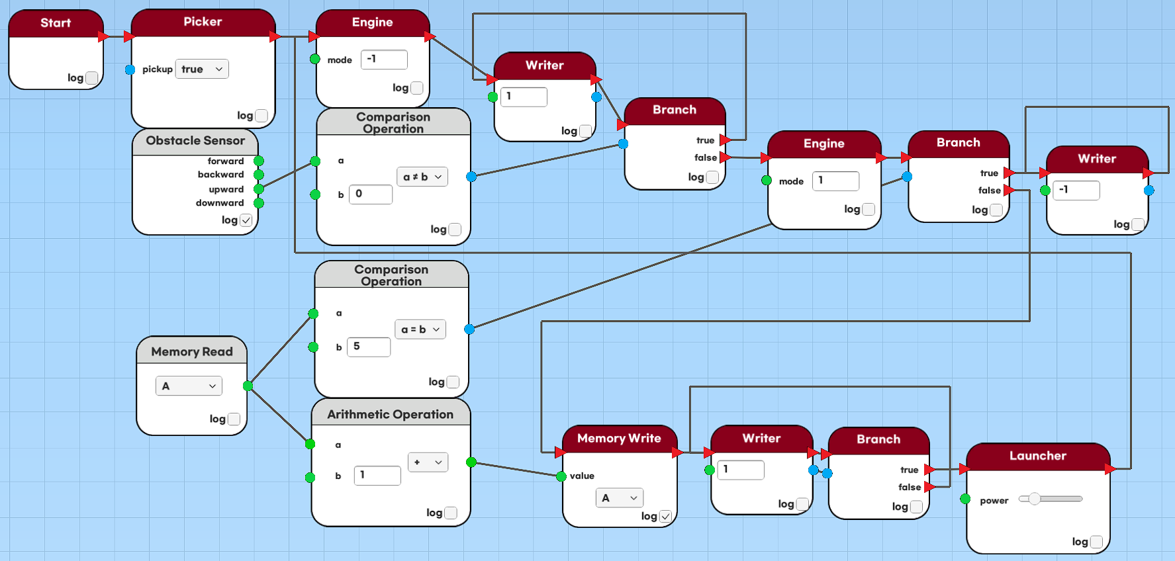Image resolution: width=1175 pixels, height=561 pixels.
Task: Tick the log checkbox of the a≠b Comparison
Action: [455, 230]
